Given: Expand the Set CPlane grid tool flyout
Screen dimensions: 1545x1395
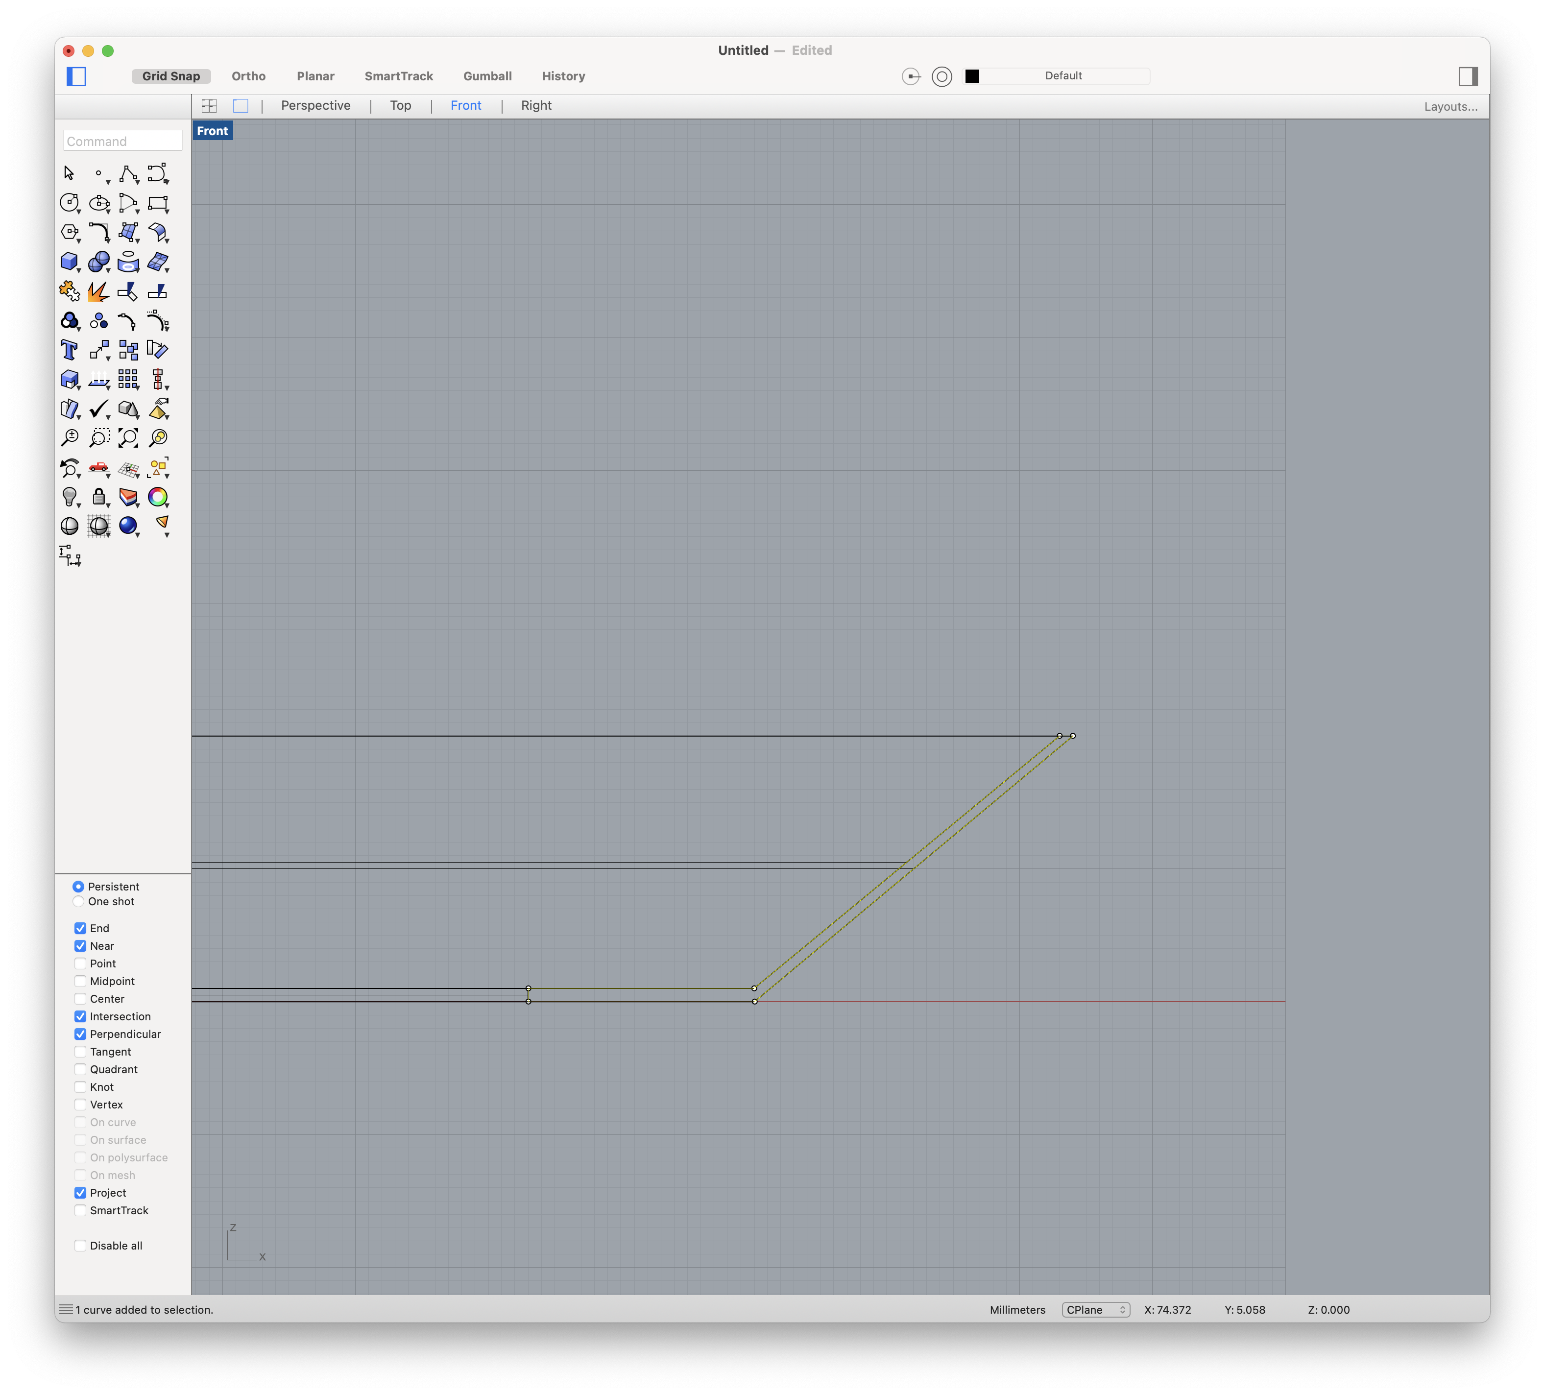Looking at the screenshot, I should 138,476.
